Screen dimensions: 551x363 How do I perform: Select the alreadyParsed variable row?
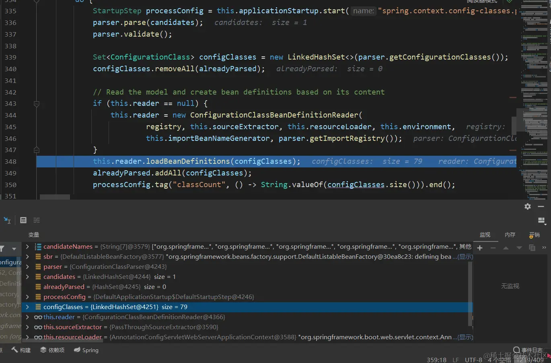tap(247, 287)
